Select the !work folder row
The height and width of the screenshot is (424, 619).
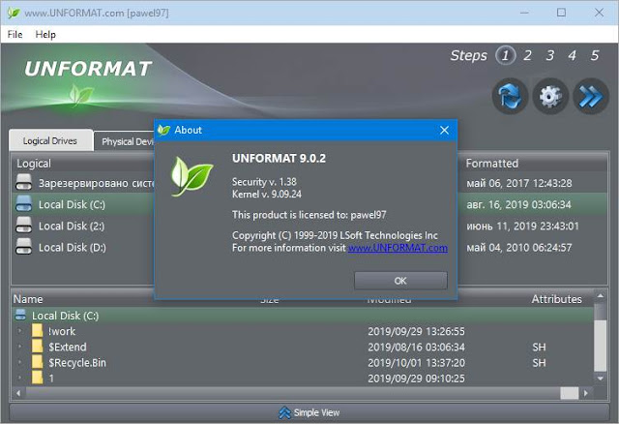coord(302,331)
